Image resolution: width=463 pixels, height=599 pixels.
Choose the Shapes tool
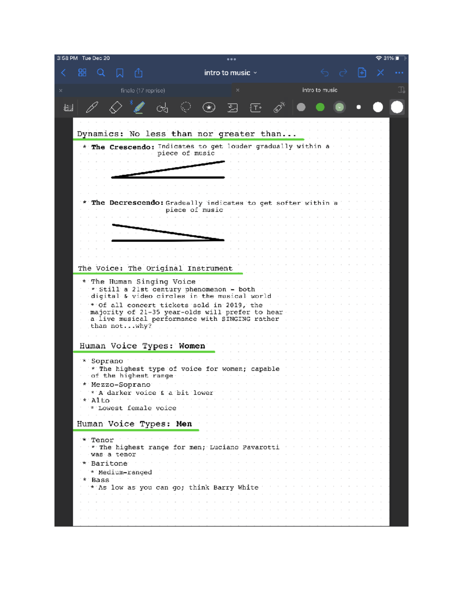click(x=162, y=108)
